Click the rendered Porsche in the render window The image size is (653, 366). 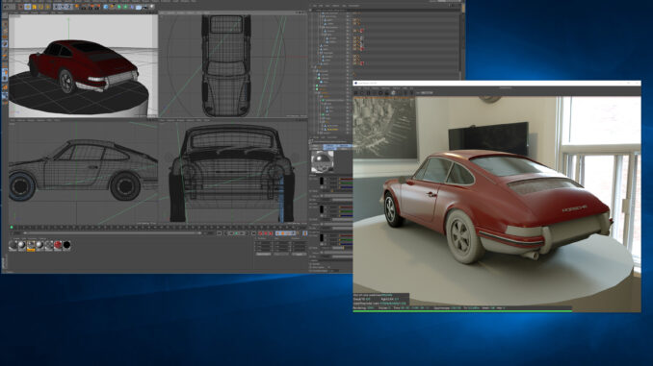(496, 207)
